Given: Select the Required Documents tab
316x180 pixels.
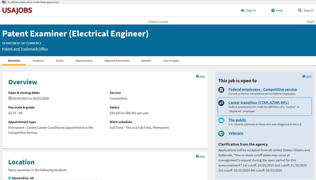Looking at the screenshot, I should [x=117, y=60].
